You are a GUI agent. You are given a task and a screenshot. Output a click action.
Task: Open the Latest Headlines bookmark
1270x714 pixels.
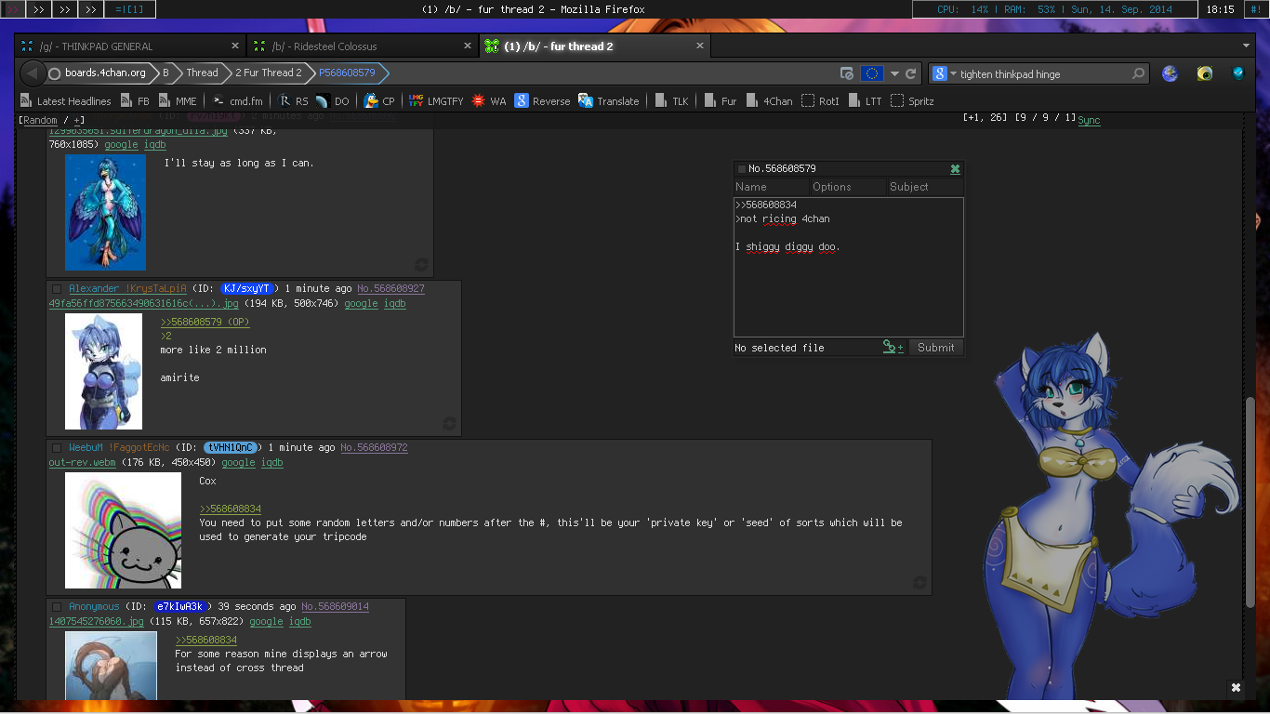(65, 101)
